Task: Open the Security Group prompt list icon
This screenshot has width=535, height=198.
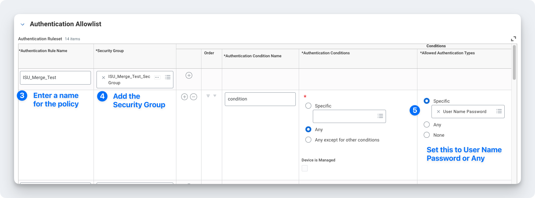Action: 168,77
